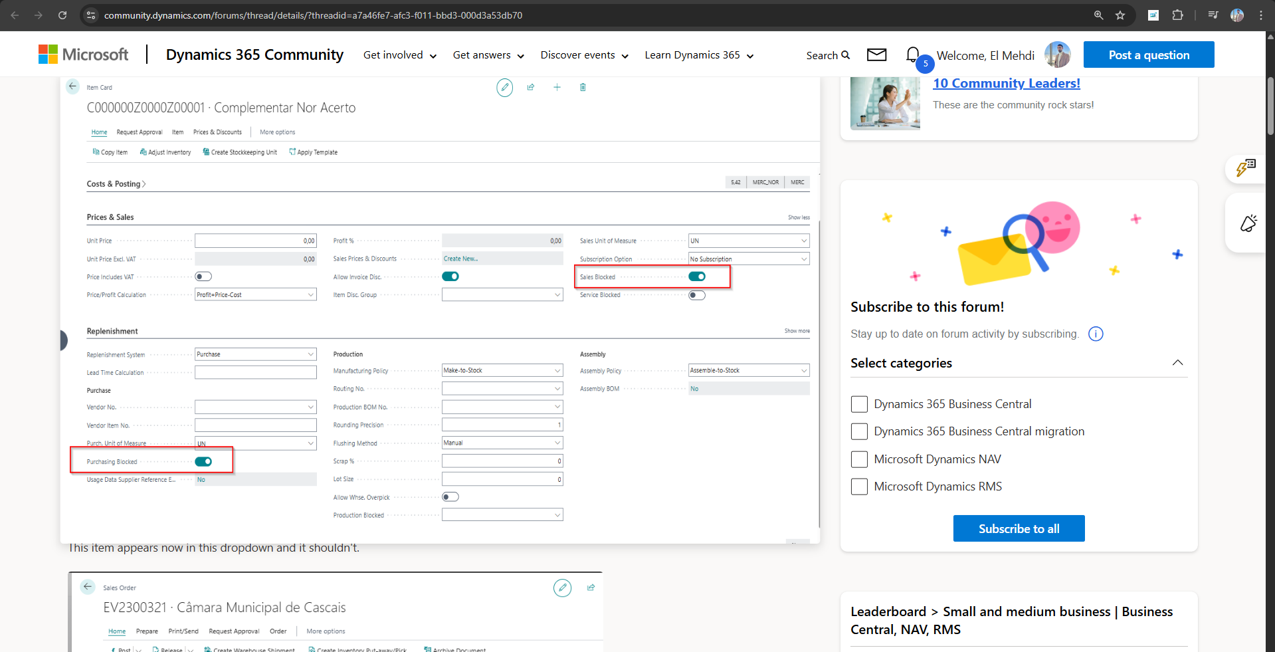The height and width of the screenshot is (652, 1275).
Task: Collapse the Select categories section
Action: (x=1177, y=363)
